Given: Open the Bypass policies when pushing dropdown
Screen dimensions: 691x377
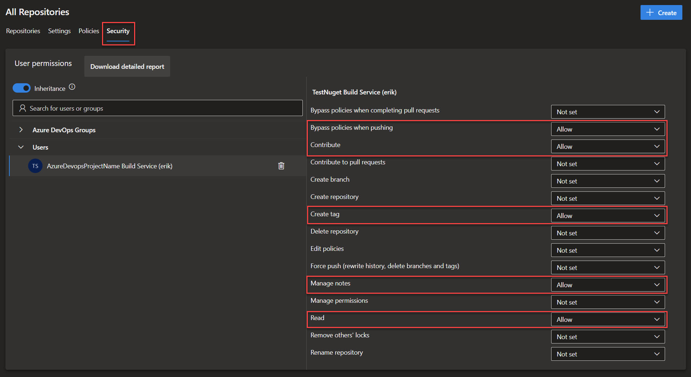Looking at the screenshot, I should [x=608, y=129].
